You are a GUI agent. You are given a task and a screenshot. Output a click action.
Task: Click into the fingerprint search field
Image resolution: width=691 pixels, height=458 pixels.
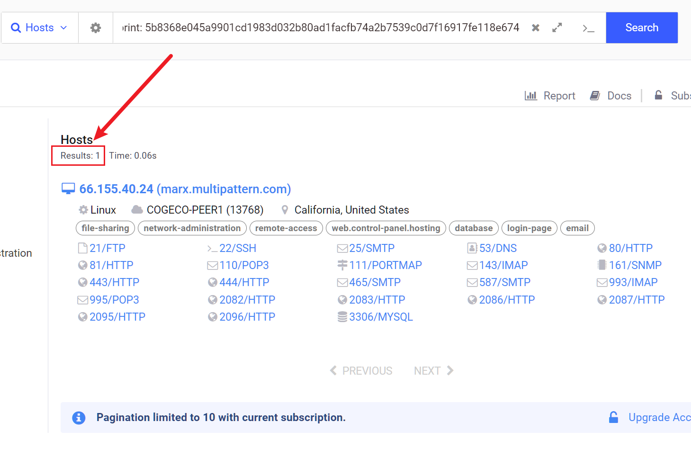coord(321,28)
